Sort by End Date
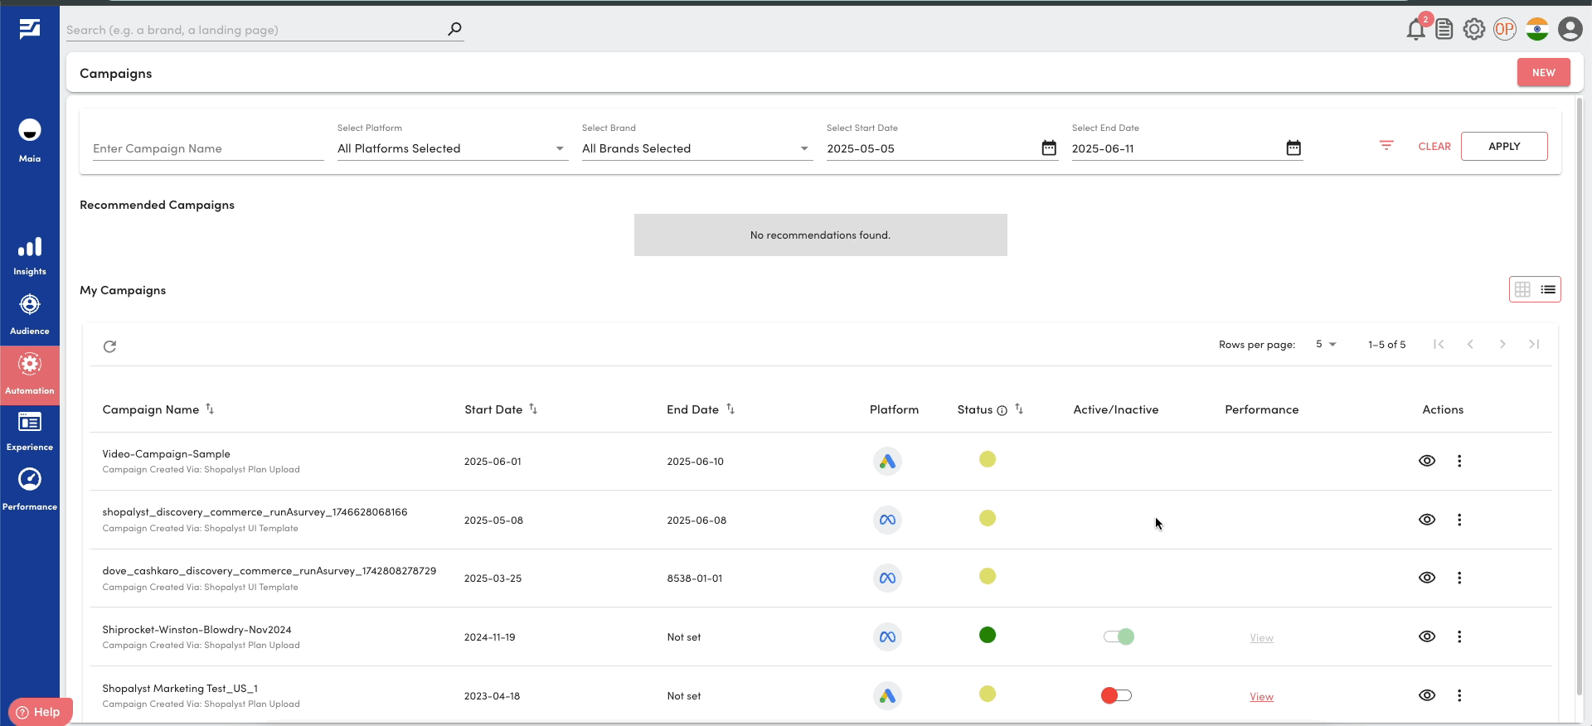 (x=730, y=409)
